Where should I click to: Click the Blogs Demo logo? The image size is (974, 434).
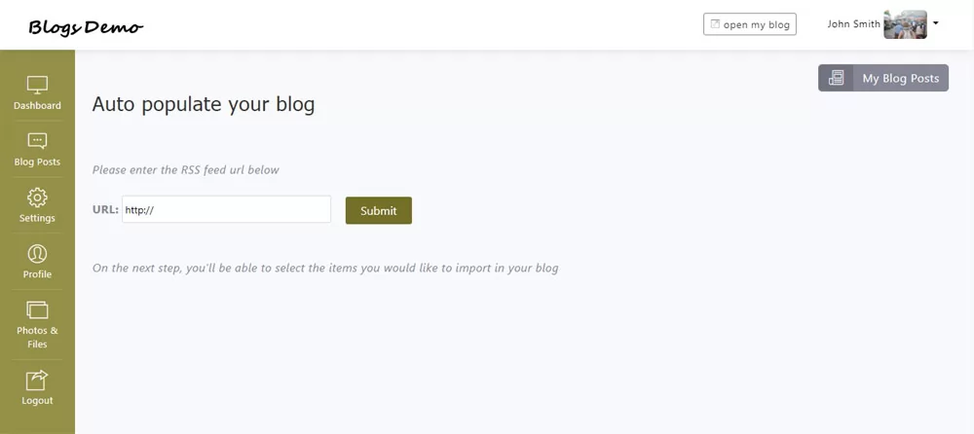(x=86, y=26)
